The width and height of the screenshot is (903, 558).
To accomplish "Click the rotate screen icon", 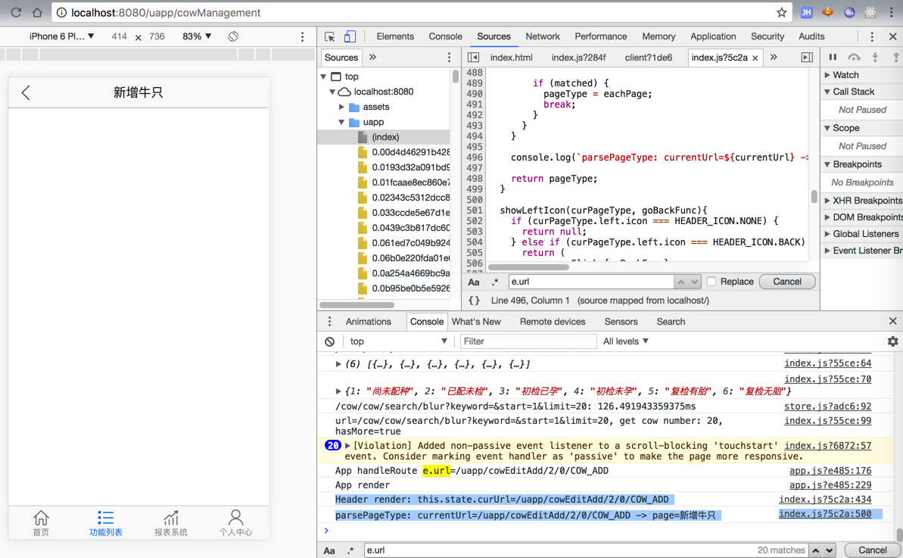I will [x=233, y=36].
